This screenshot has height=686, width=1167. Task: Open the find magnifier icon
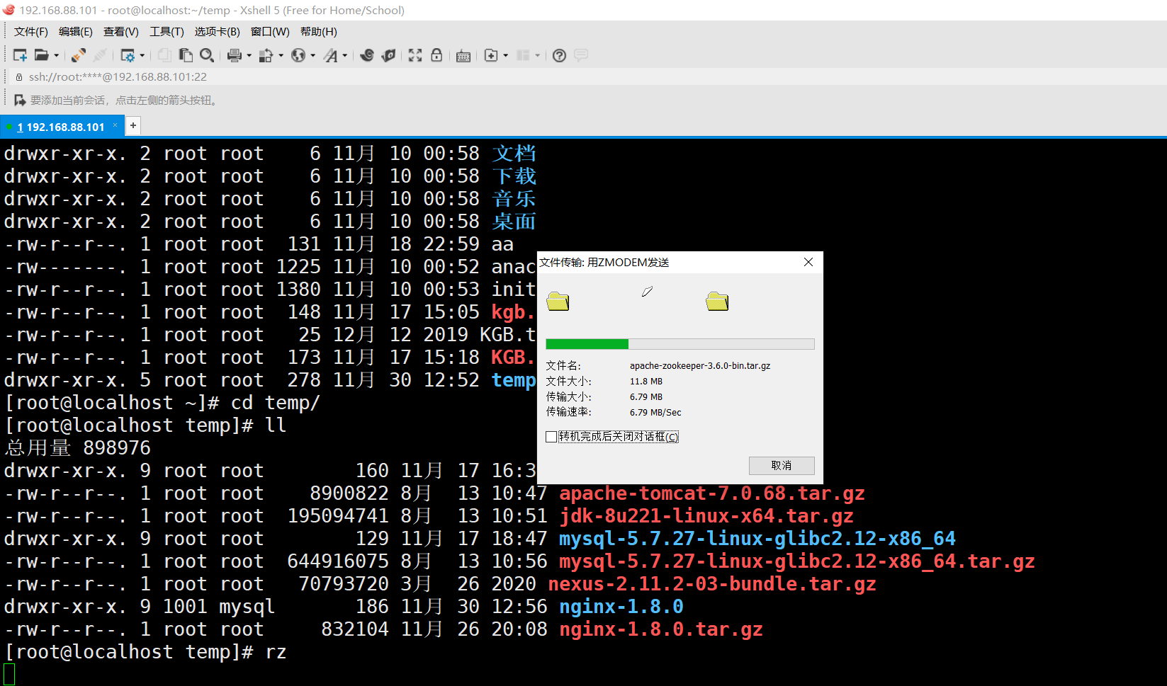207,55
